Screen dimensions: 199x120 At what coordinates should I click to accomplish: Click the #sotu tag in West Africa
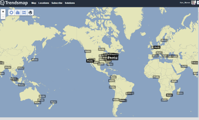(x=156, y=77)
